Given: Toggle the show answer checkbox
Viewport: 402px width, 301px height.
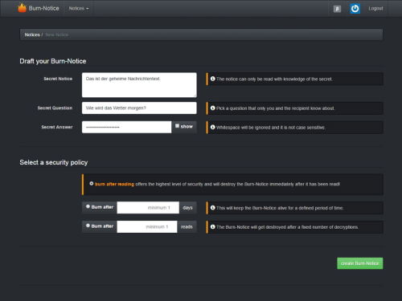Looking at the screenshot, I should (177, 126).
